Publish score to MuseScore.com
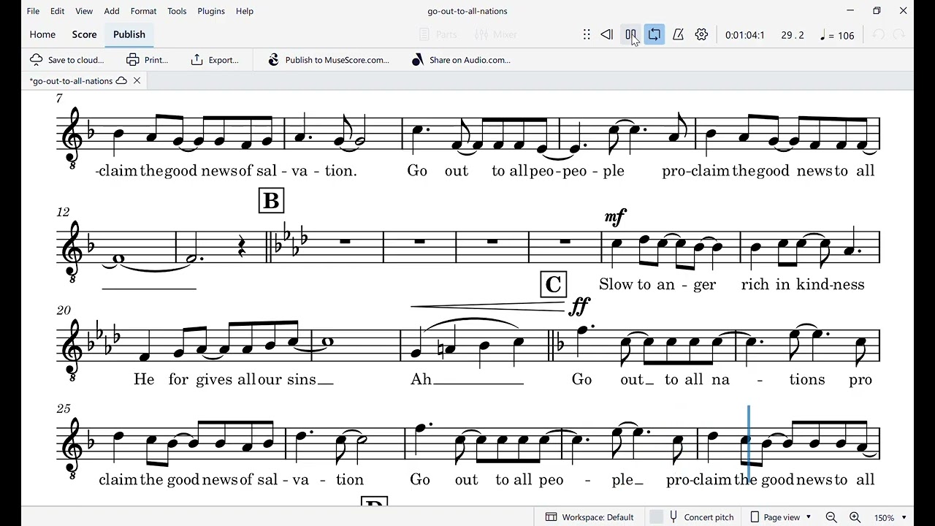This screenshot has width=935, height=526. tap(329, 60)
